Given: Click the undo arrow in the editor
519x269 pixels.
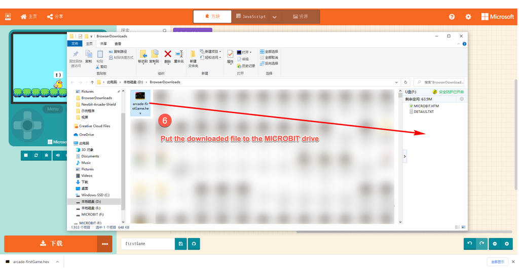Looking at the screenshot, I should [x=470, y=244].
